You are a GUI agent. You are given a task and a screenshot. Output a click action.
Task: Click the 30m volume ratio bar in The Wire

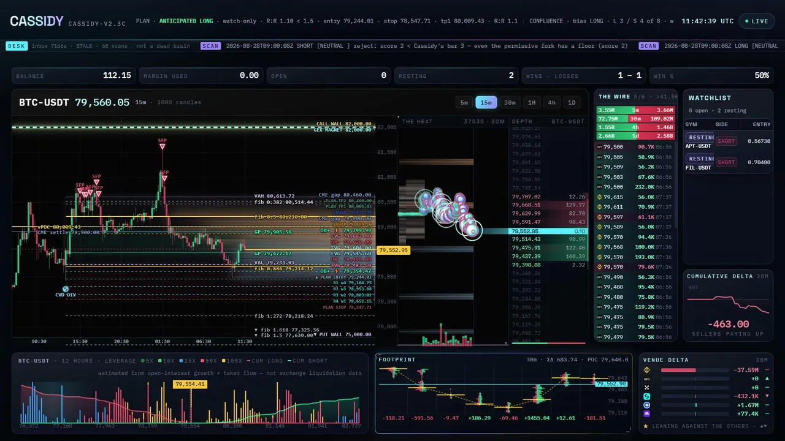tap(636, 119)
